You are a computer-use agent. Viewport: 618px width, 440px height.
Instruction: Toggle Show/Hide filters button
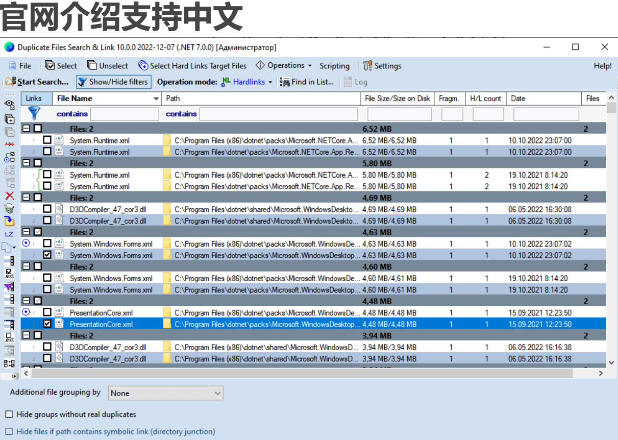(113, 82)
